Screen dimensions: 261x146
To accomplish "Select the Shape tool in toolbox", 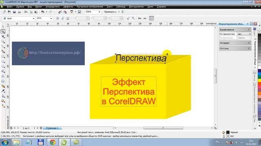I will tap(3, 32).
